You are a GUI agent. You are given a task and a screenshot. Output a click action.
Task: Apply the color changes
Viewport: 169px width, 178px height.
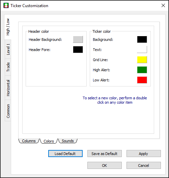coord(144,154)
